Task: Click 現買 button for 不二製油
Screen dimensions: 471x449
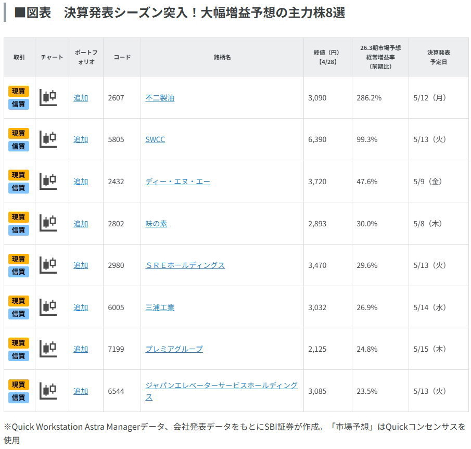Action: point(19,91)
